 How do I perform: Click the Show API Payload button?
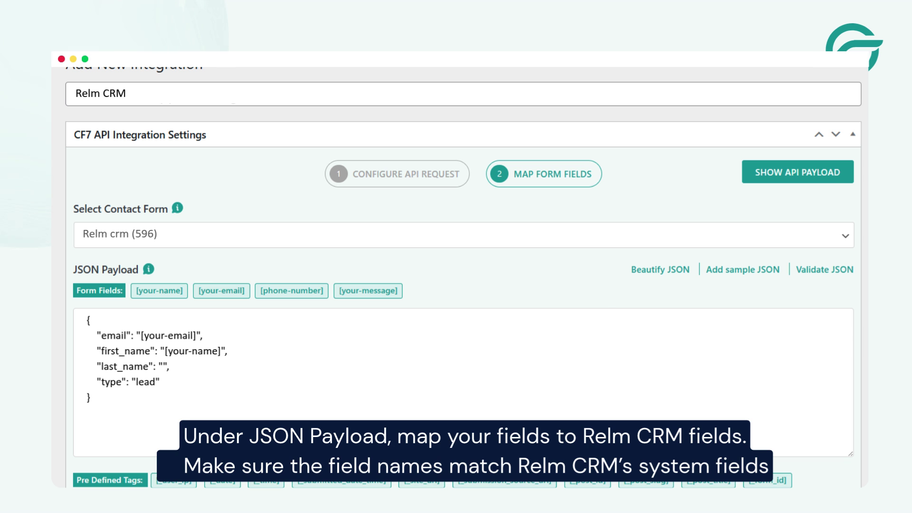pyautogui.click(x=798, y=172)
